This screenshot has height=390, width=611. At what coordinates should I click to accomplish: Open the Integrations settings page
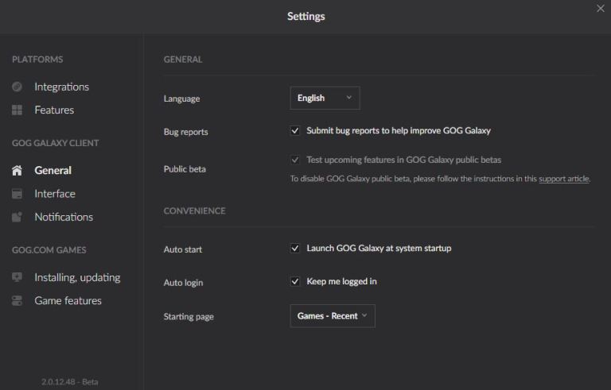point(61,87)
